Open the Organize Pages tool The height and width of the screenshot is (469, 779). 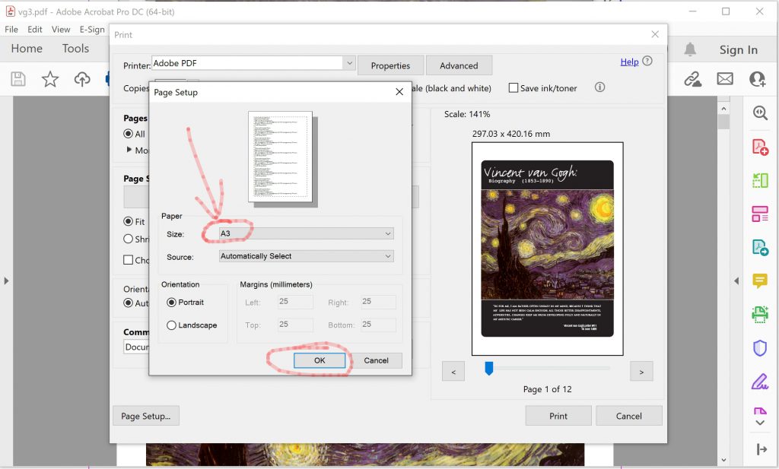759,214
